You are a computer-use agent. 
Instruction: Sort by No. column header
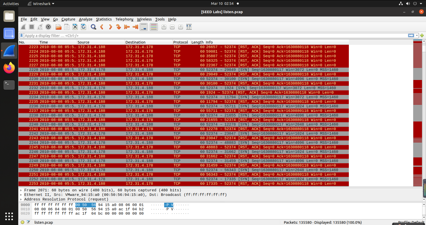[x=29, y=42]
